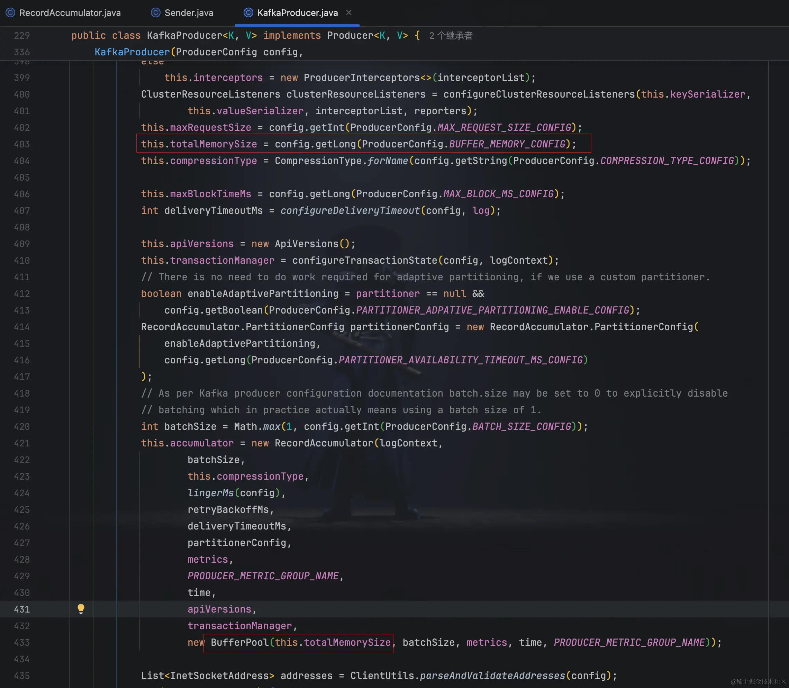
Task: Click sticky line 336 KafkaProducer constructor
Action: (199, 52)
